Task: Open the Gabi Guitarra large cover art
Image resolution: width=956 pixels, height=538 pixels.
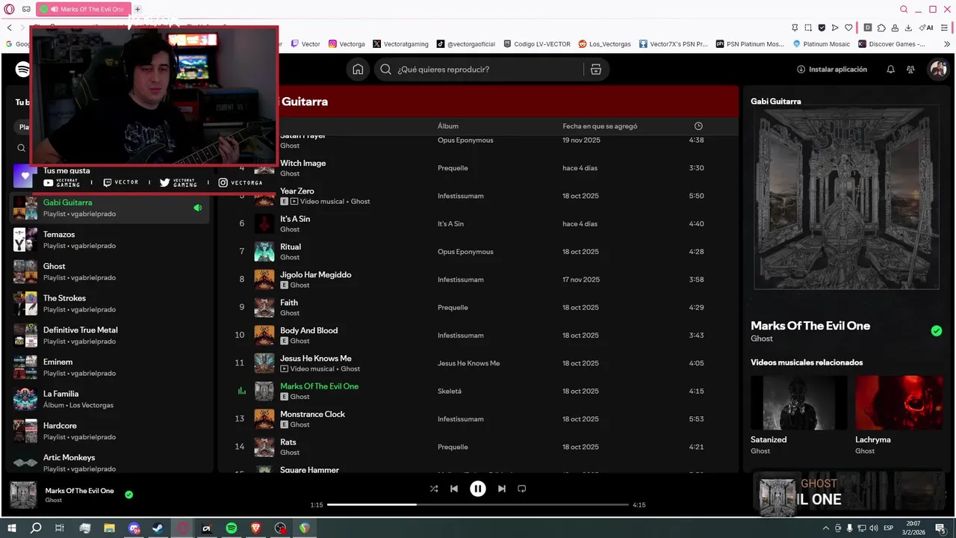Action: pyautogui.click(x=846, y=197)
